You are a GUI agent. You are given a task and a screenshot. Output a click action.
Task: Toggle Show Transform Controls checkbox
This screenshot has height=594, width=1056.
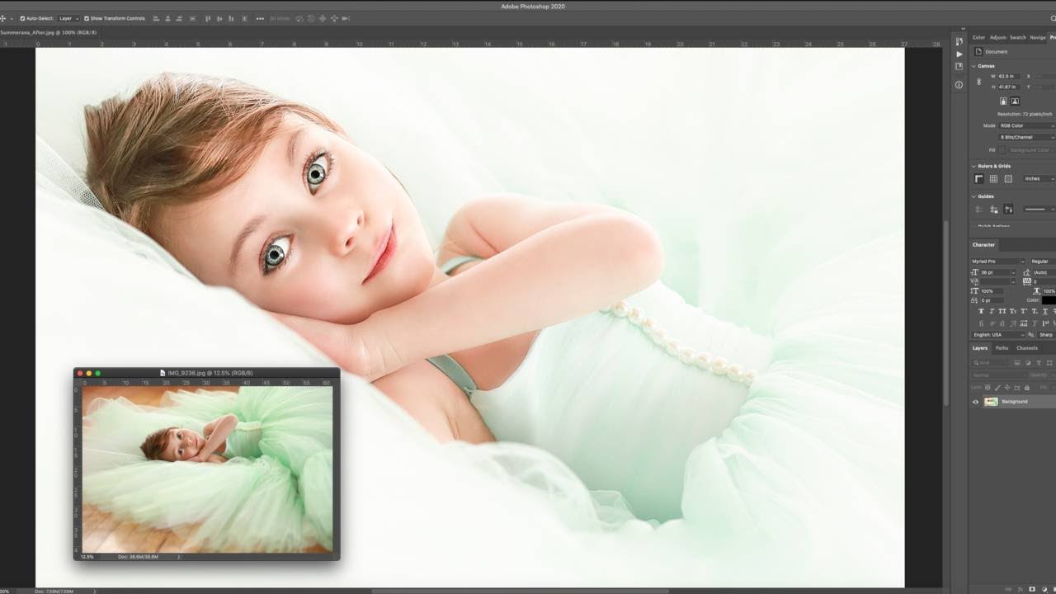point(87,18)
